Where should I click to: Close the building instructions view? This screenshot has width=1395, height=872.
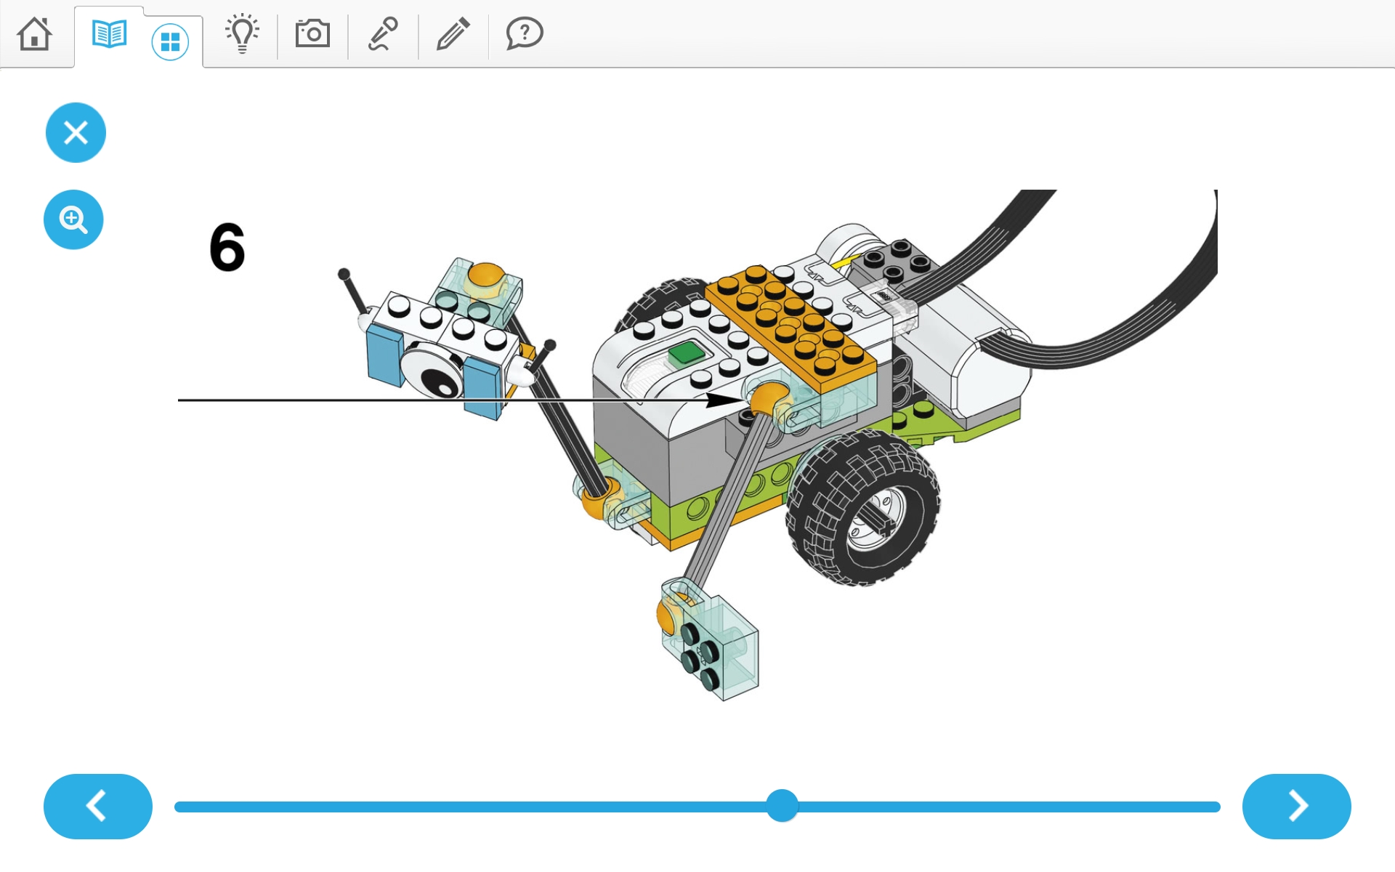click(x=76, y=133)
